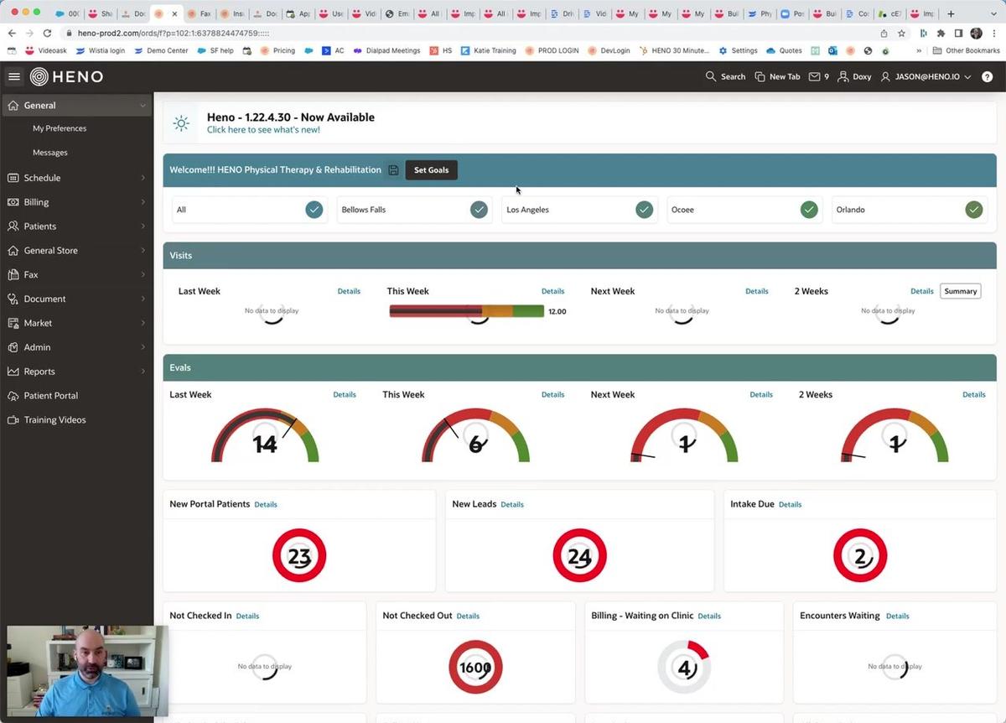Expand the Admin sidebar section

(37, 346)
